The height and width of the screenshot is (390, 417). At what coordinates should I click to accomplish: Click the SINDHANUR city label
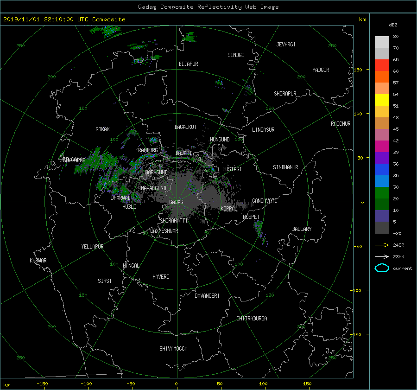coord(285,167)
